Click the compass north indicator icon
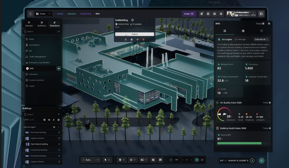Viewport: 289px width, 168px height. 252,160
